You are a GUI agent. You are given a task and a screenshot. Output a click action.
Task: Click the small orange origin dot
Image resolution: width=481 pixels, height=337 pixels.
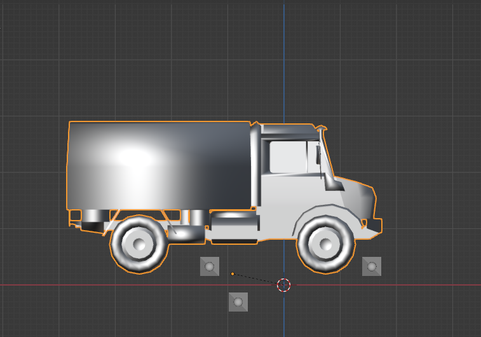tap(233, 274)
